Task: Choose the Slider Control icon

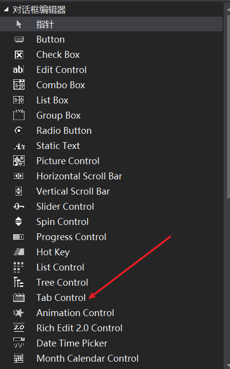Action: click(19, 206)
